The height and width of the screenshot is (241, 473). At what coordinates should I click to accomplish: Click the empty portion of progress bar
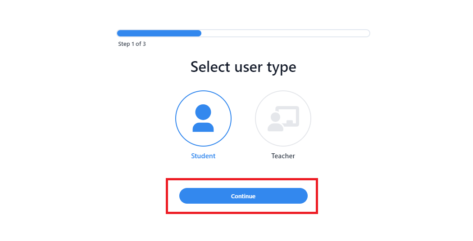pos(285,33)
